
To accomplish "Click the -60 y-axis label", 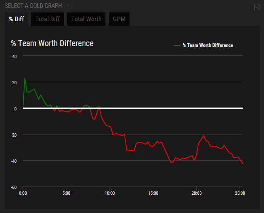I will pyautogui.click(x=14, y=187).
